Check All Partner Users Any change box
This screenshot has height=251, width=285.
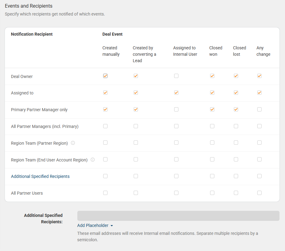coord(259,193)
